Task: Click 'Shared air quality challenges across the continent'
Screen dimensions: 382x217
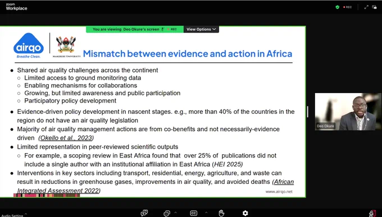Action: [88, 70]
